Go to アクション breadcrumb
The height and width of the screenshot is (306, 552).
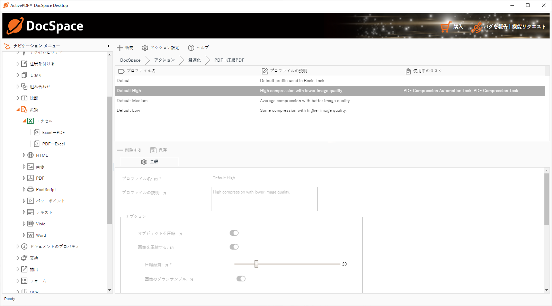164,60
